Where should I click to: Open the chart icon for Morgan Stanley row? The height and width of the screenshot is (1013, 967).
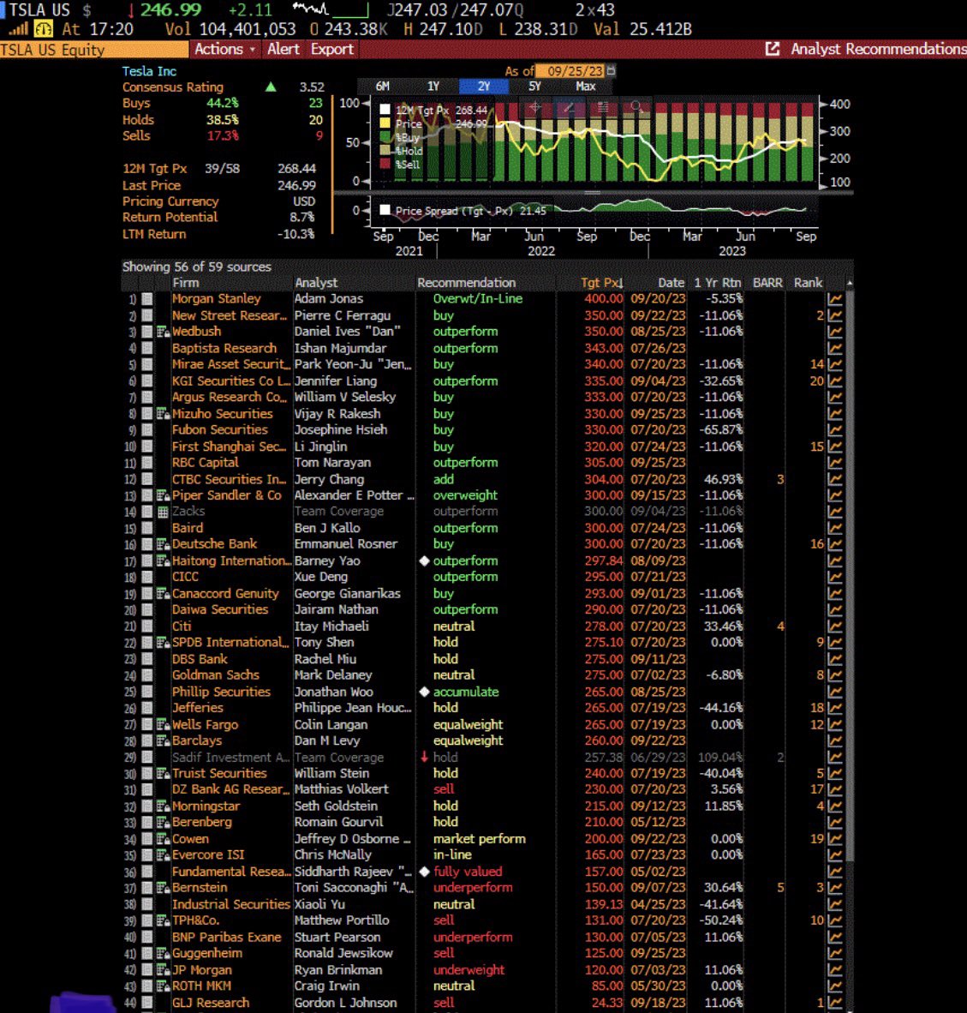pos(834,299)
